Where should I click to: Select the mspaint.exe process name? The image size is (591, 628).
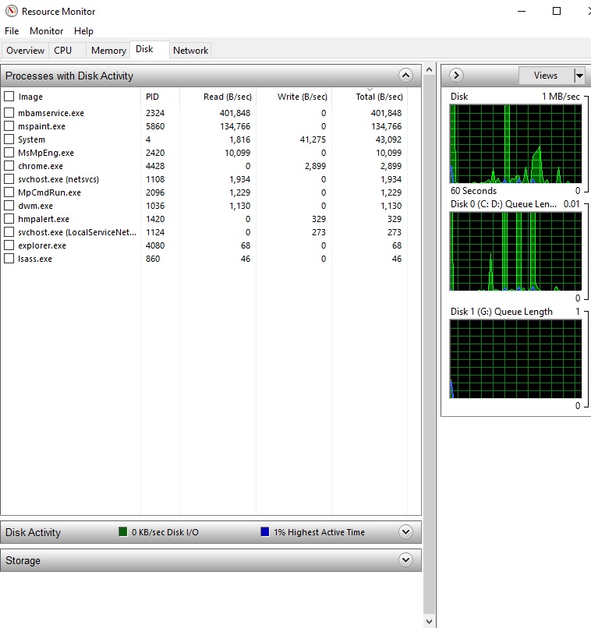[41, 126]
